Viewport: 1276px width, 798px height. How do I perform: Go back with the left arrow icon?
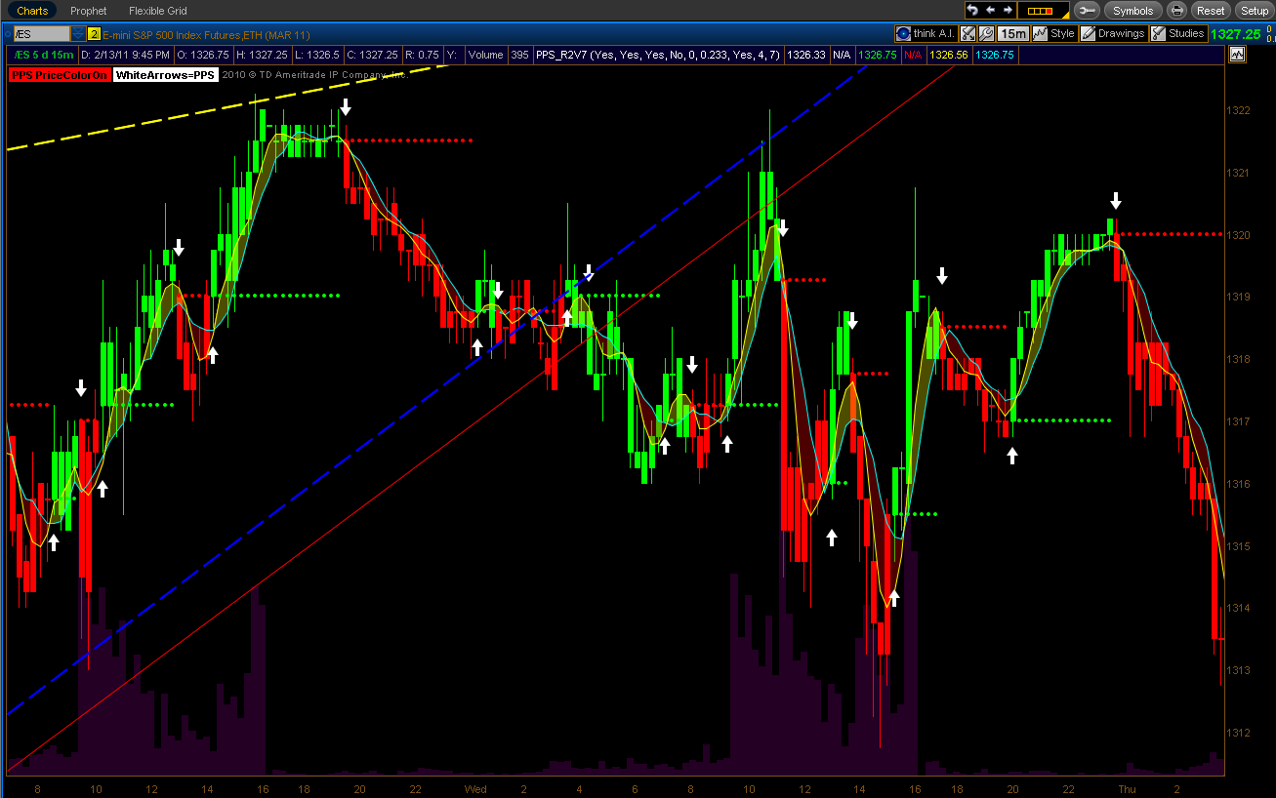(x=988, y=10)
